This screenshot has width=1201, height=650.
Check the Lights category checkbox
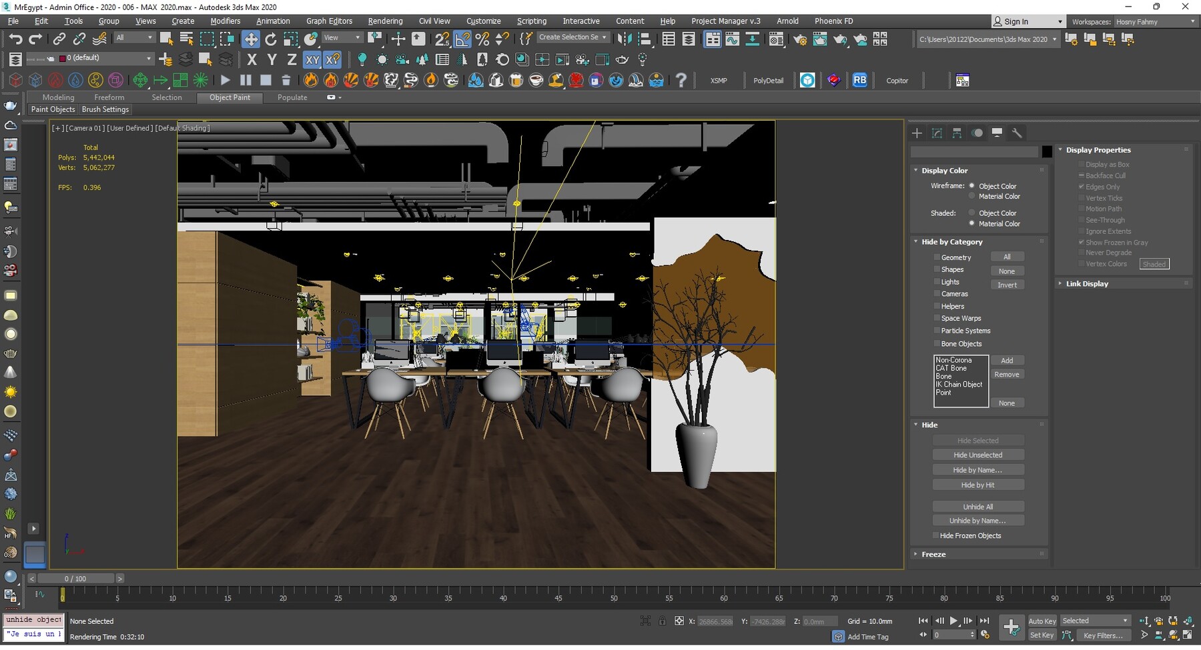937,281
